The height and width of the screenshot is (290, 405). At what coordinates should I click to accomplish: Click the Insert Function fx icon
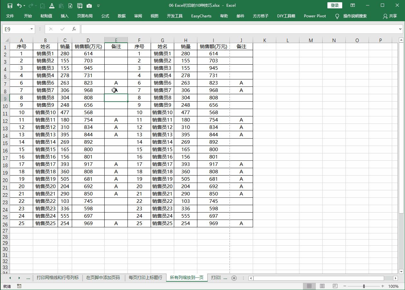[x=74, y=29]
